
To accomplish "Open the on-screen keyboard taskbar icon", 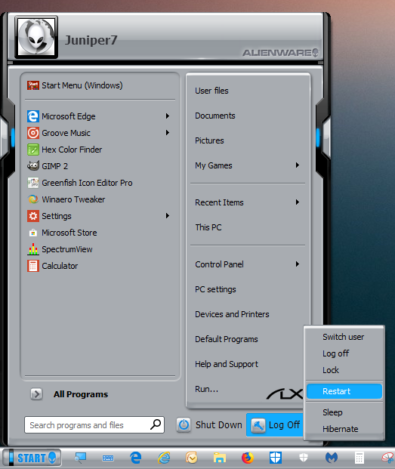I will (108, 458).
